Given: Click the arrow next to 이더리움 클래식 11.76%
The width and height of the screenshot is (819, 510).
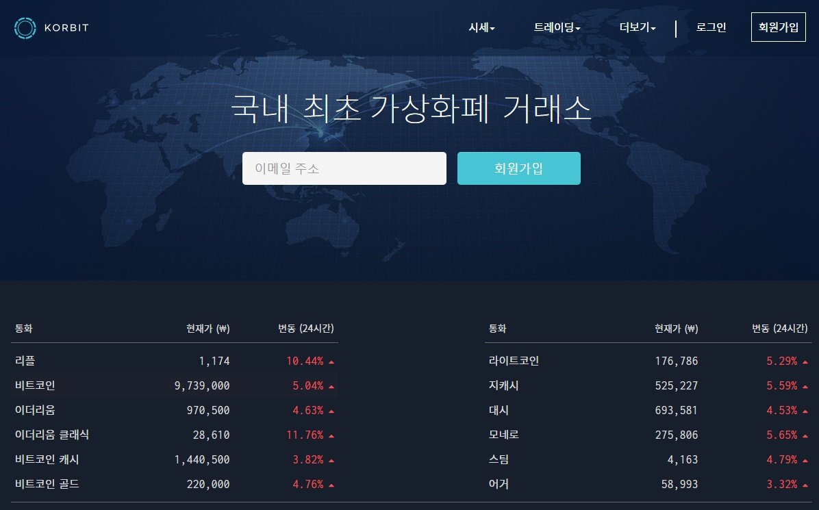Looking at the screenshot, I should pos(332,435).
